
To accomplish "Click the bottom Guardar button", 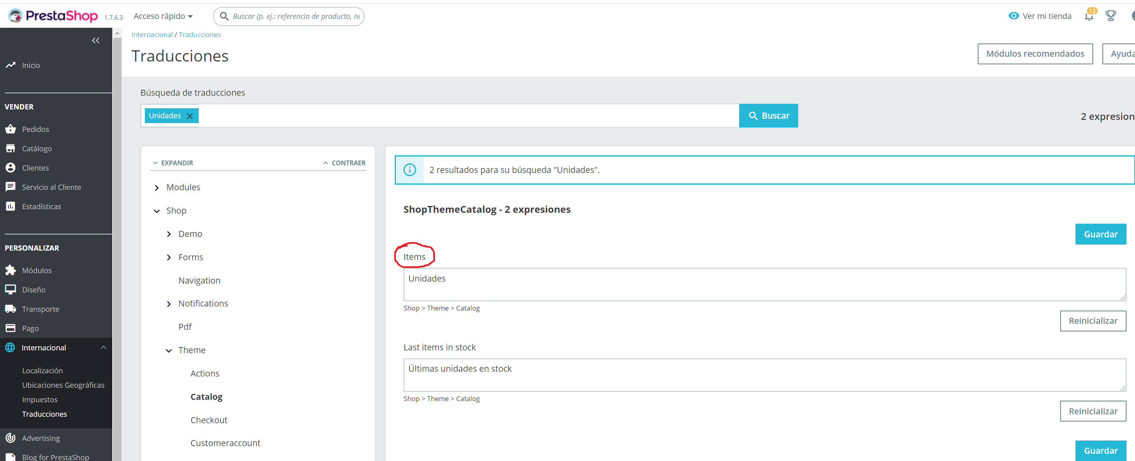I will [1100, 451].
